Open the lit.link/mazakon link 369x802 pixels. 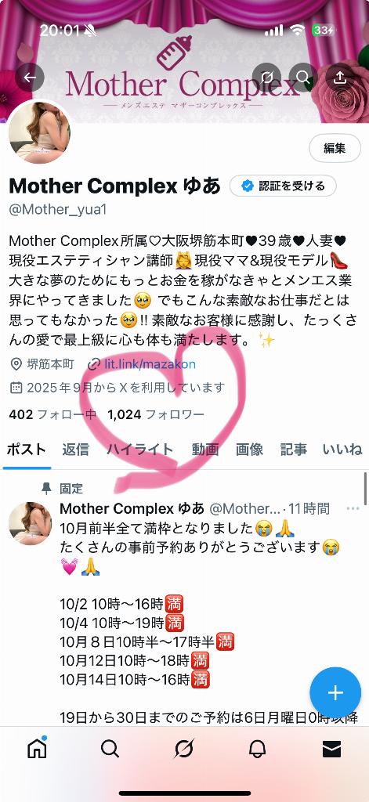pyautogui.click(x=150, y=364)
